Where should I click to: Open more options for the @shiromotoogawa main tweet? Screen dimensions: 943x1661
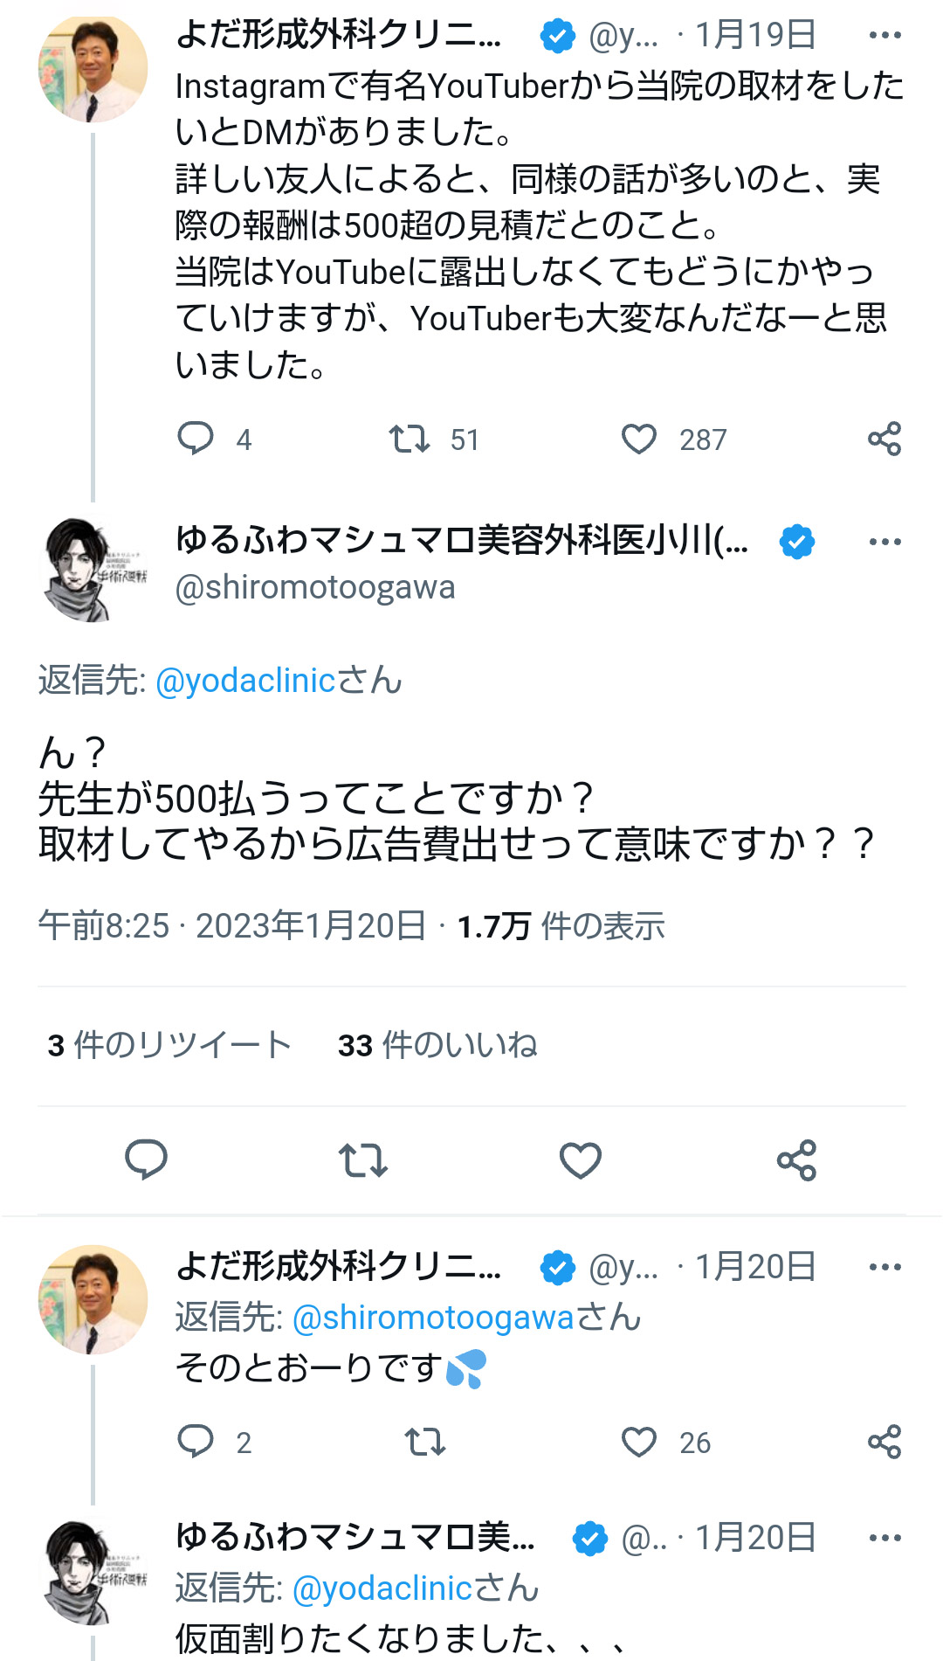pos(884,542)
